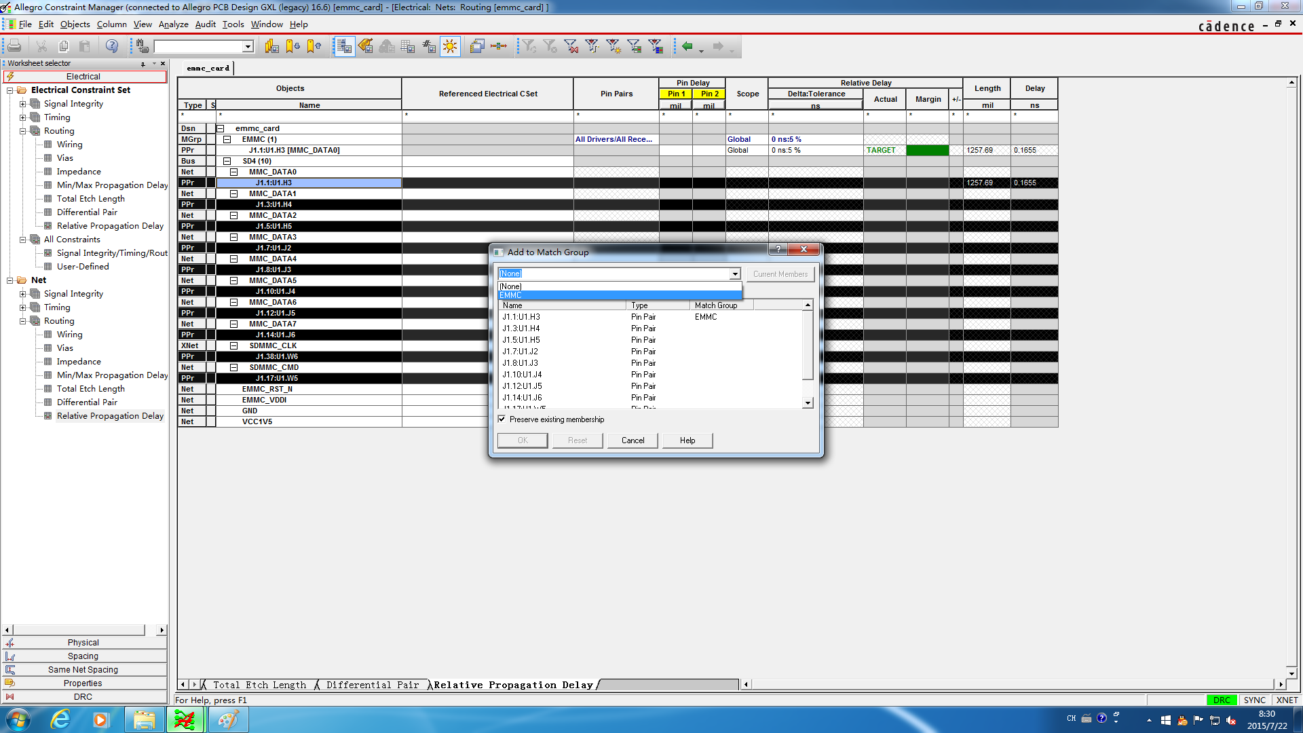1303x733 pixels.
Task: Collapse the EMMC (1) match group row
Action: [x=227, y=139]
